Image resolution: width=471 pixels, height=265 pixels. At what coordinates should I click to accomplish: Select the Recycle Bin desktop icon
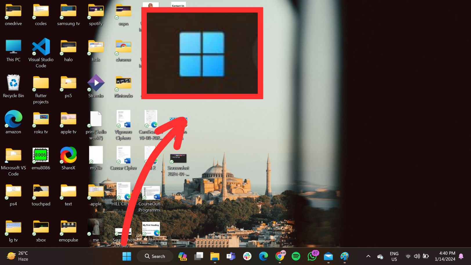pos(13,86)
